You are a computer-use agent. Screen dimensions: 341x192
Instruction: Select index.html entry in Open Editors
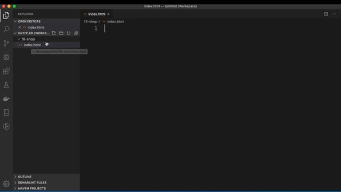(46, 27)
